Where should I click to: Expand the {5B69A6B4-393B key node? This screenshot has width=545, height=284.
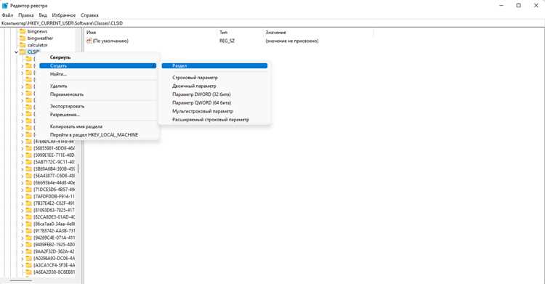point(23,169)
